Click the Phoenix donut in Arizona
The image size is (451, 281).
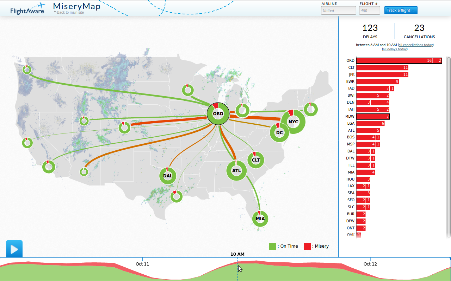[x=84, y=172]
